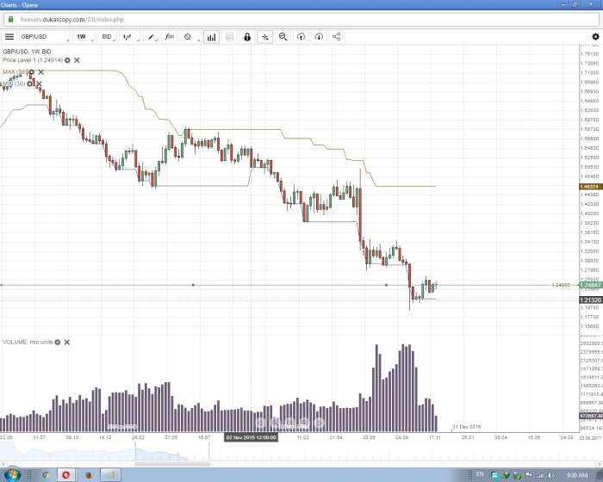The height and width of the screenshot is (482, 603).
Task: Open the Windows Start menu
Action: click(12, 475)
